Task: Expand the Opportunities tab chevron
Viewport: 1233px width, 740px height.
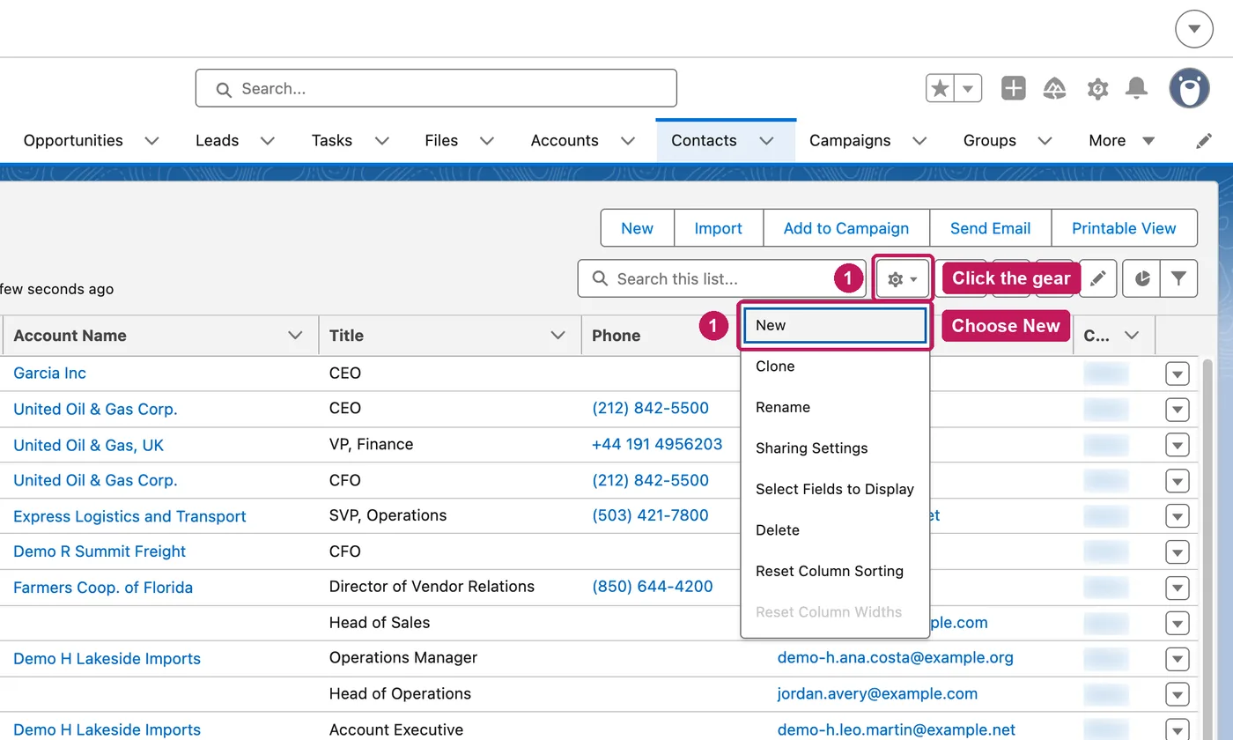Action: click(151, 141)
